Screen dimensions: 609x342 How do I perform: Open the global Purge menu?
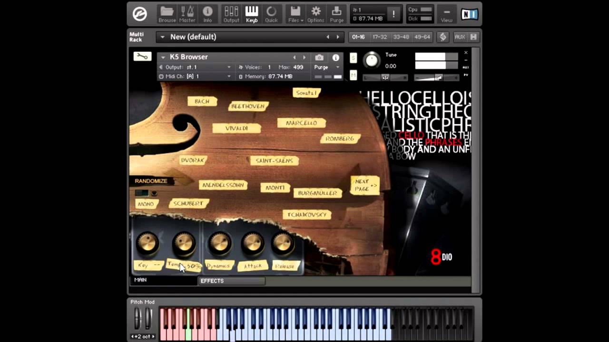[x=337, y=14]
